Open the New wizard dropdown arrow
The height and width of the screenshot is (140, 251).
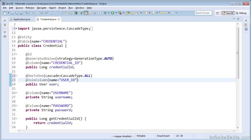(9, 13)
